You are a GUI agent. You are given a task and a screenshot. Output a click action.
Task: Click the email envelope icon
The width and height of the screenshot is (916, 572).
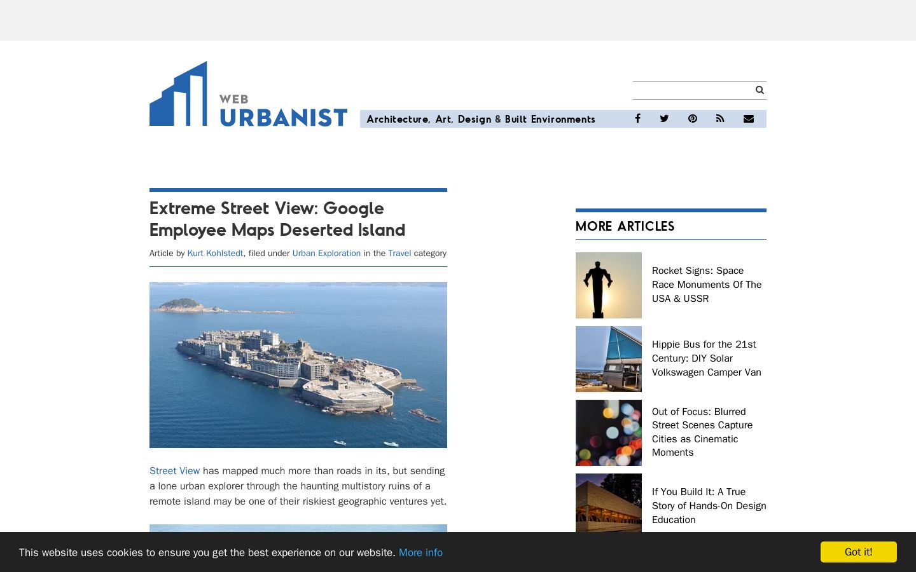pos(749,119)
